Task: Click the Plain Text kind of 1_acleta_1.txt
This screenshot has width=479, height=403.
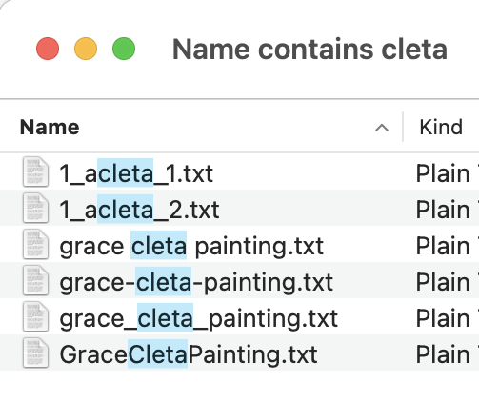Action: 448,173
